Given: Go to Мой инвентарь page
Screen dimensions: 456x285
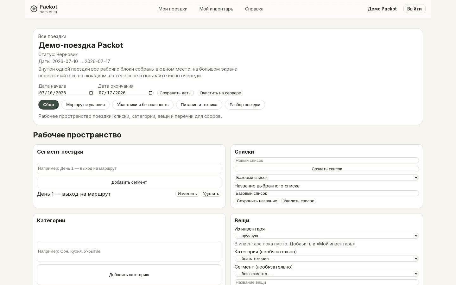Looking at the screenshot, I should coord(216,9).
